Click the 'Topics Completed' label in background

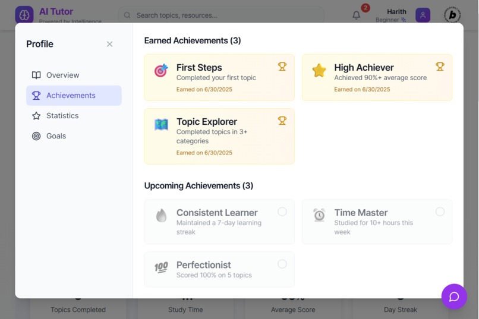tap(78, 309)
